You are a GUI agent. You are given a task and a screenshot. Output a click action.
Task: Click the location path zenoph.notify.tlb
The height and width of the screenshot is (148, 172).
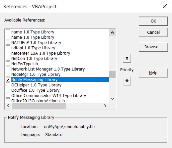point(69,126)
